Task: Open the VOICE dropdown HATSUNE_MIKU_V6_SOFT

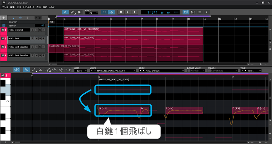Action: pyautogui.click(x=113, y=71)
